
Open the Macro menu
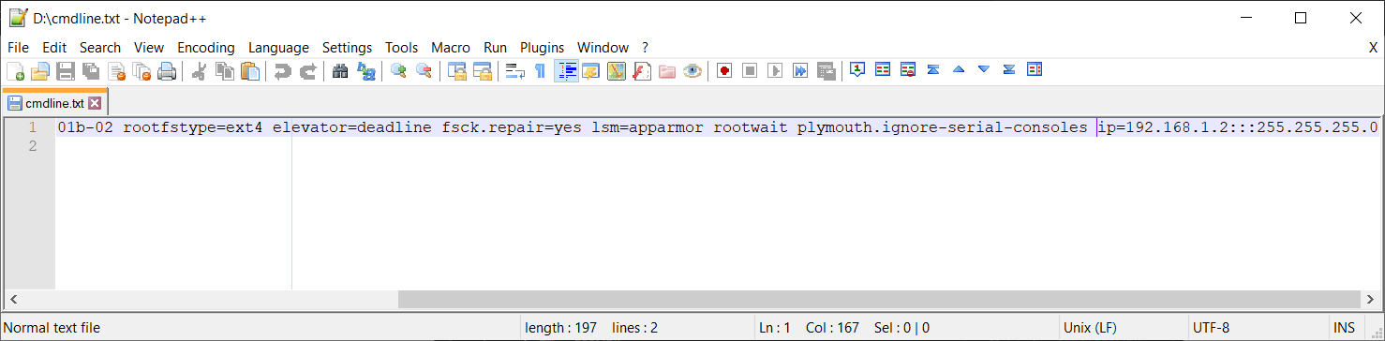point(451,48)
